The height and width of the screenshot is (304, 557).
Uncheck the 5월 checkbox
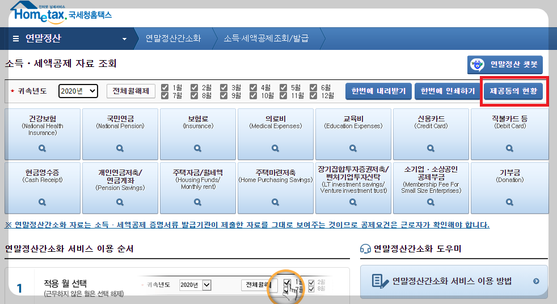(284, 87)
